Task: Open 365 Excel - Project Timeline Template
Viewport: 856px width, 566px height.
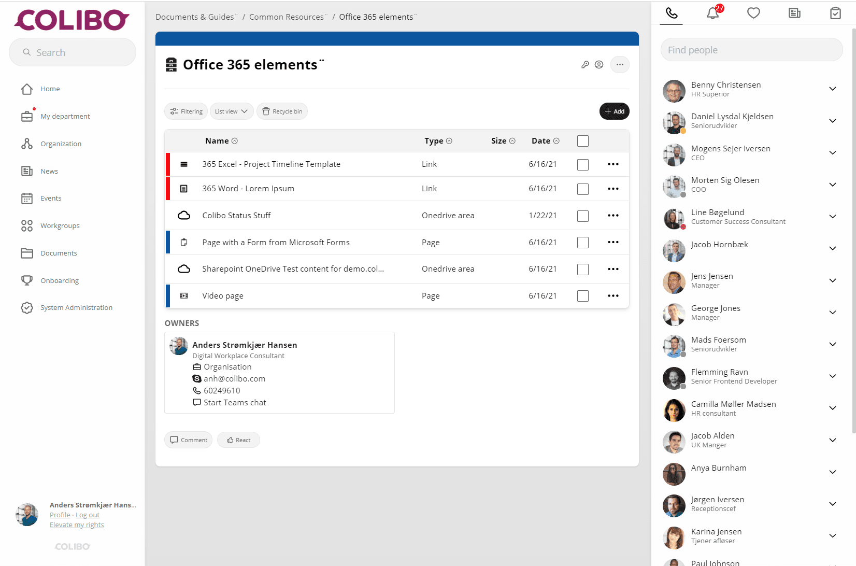Action: click(x=271, y=164)
